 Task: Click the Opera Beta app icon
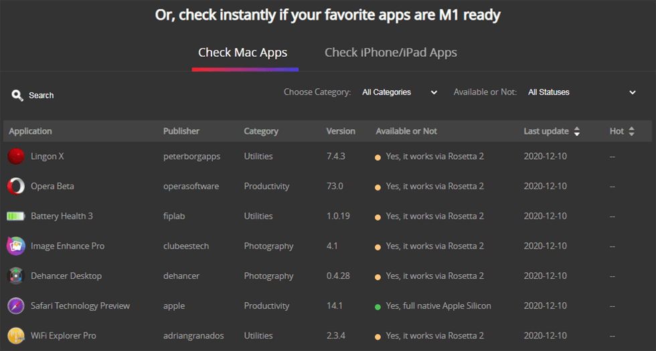(x=16, y=187)
